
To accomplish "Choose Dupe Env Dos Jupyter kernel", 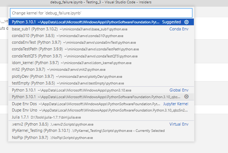I will (101, 104).
